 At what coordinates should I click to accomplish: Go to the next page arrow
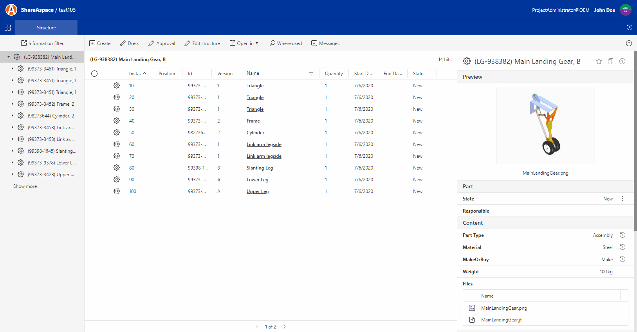284,327
